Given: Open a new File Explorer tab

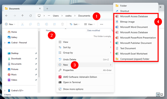Looking at the screenshot, I should [x=47, y=8].
